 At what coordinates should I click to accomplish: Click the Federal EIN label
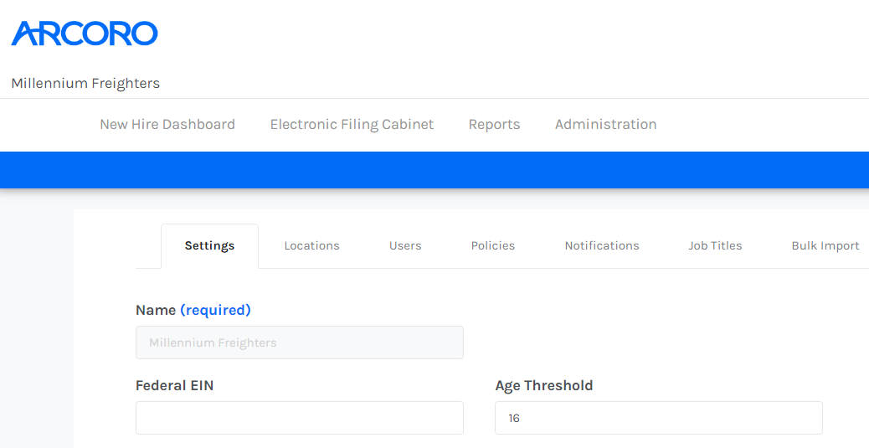(175, 385)
